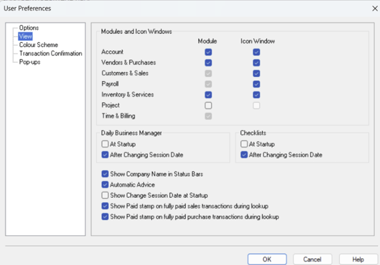Uncheck the Account Module checkbox
380x265 pixels.
(x=208, y=52)
